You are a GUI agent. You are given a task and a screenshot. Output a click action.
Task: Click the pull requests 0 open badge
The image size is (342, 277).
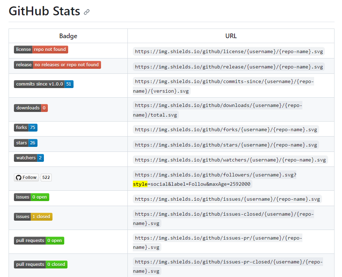click(39, 241)
